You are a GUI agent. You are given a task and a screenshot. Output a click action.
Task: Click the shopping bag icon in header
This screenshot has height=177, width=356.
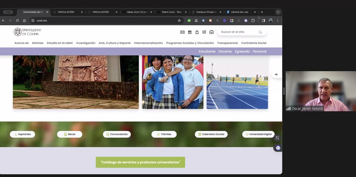pyautogui.click(x=197, y=32)
